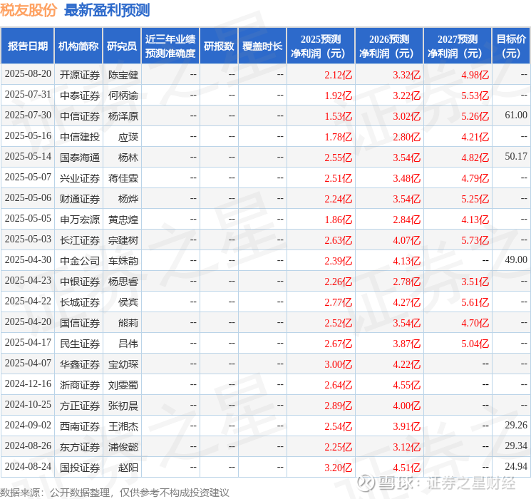
Task: Click 2.12亿 in 开源证券 row
Action: [339, 75]
